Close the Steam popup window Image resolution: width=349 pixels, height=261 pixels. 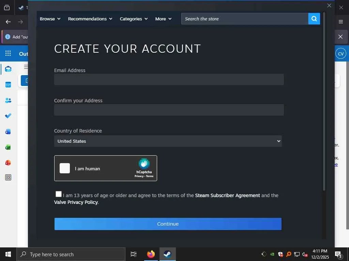coord(329,5)
